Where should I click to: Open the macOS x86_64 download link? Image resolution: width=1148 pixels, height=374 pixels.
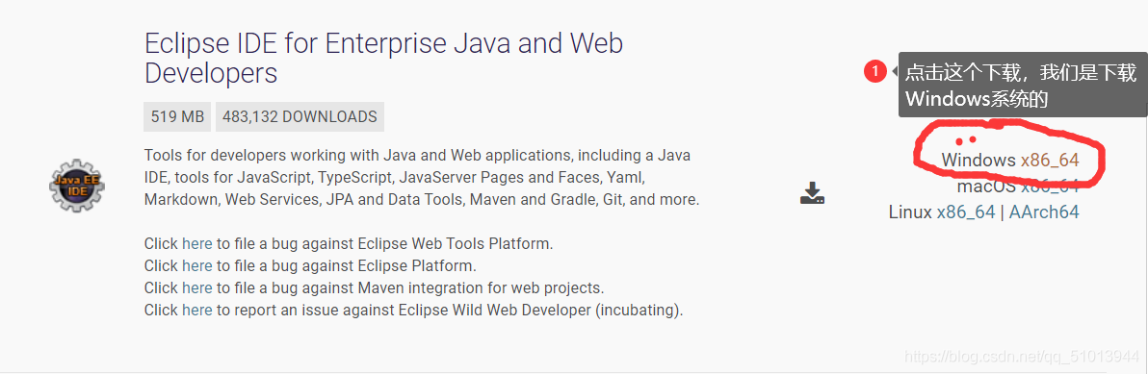click(1050, 187)
